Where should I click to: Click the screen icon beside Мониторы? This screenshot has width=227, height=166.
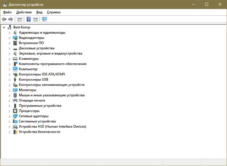click(15, 90)
